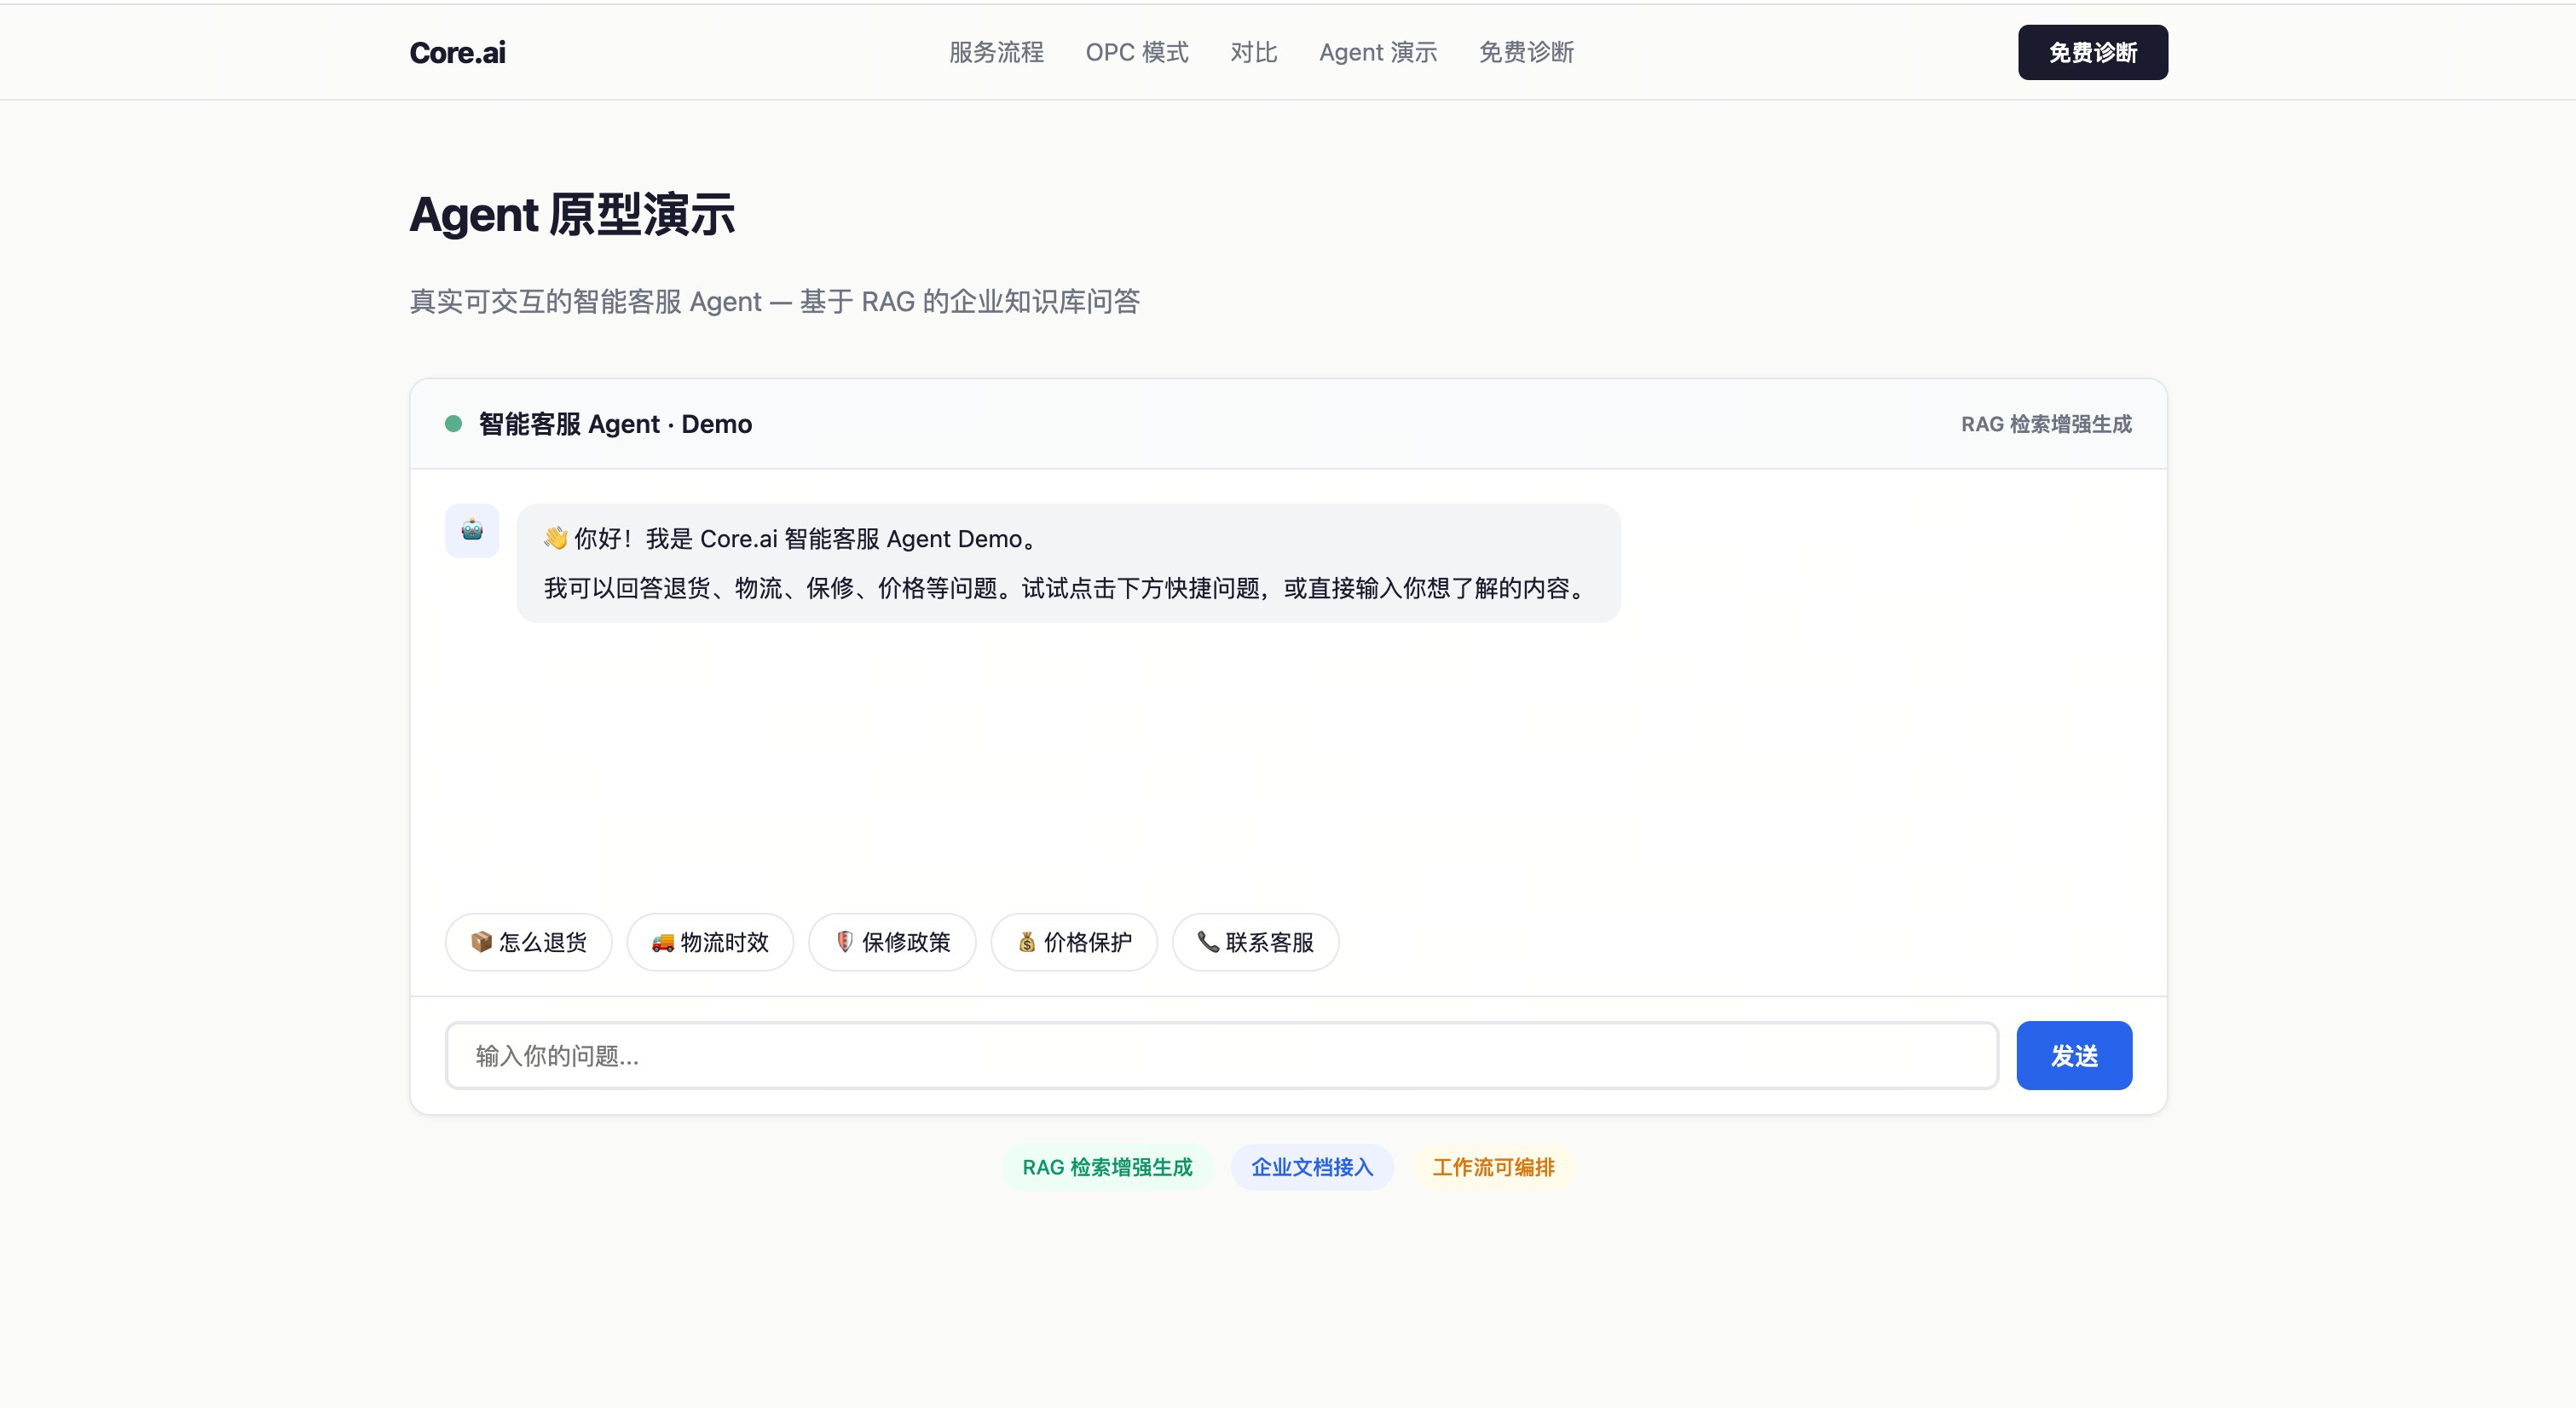Click the green online status dot
Viewport: 2576px width, 1408px height.
[453, 423]
